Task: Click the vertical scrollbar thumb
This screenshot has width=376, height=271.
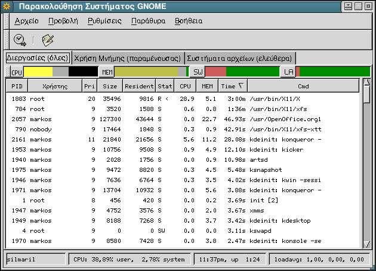Action: [x=367, y=95]
